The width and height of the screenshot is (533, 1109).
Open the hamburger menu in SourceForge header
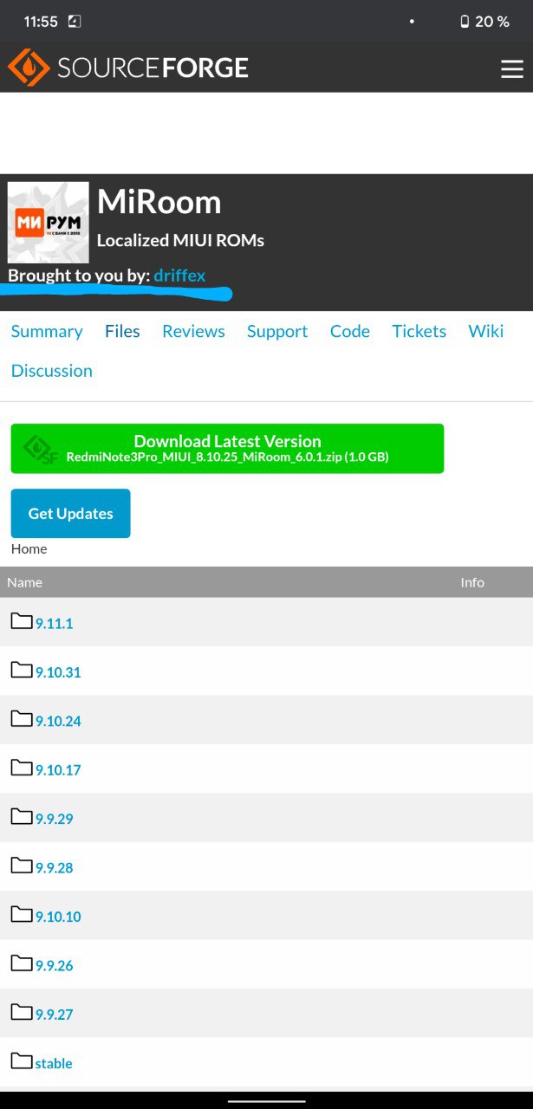click(x=512, y=69)
